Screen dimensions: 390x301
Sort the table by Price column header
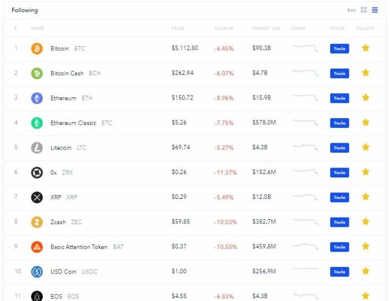178,28
